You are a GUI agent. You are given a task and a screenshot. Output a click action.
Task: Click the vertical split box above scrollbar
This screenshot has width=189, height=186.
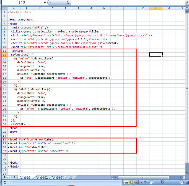pos(187,8)
